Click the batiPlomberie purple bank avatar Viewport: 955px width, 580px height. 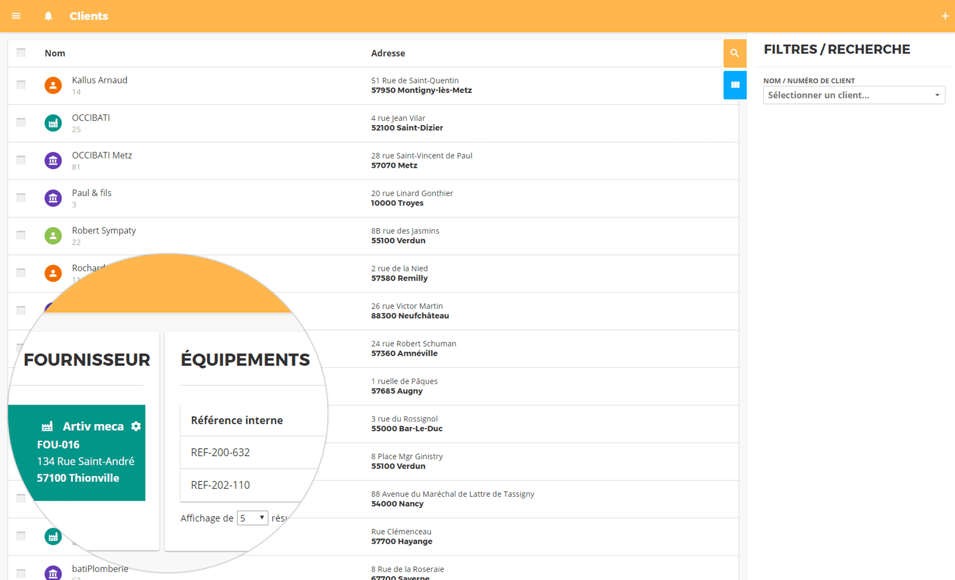(x=53, y=573)
